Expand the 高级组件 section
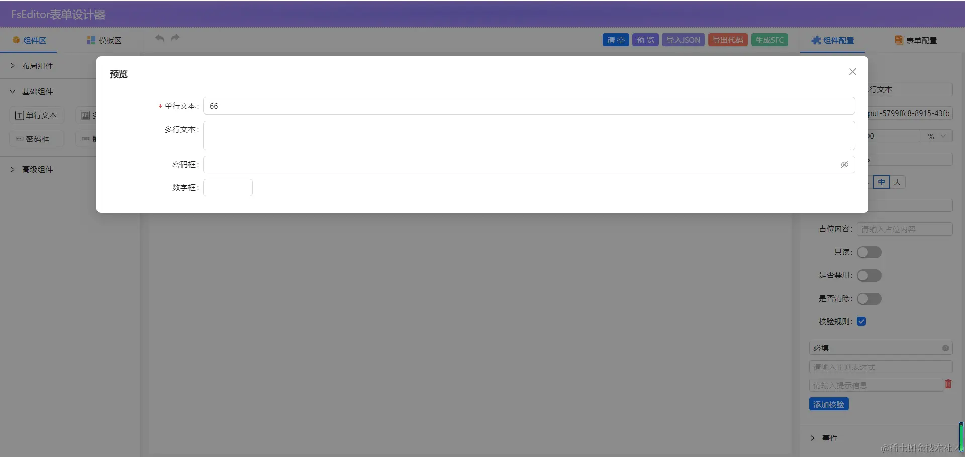Image resolution: width=965 pixels, height=457 pixels. 48,169
